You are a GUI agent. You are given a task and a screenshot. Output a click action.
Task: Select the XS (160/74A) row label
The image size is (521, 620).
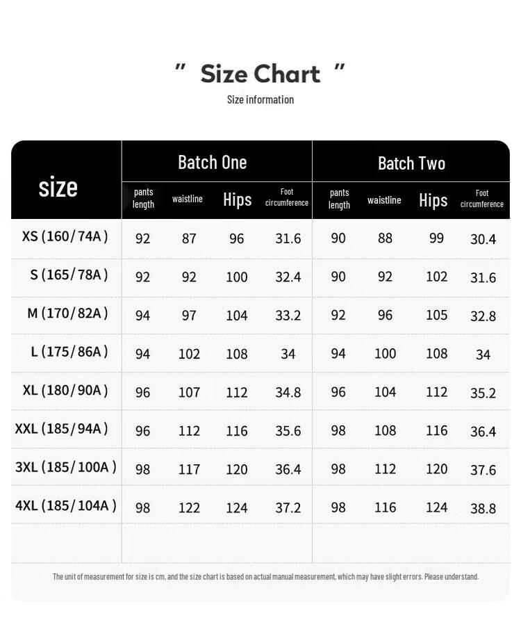65,236
